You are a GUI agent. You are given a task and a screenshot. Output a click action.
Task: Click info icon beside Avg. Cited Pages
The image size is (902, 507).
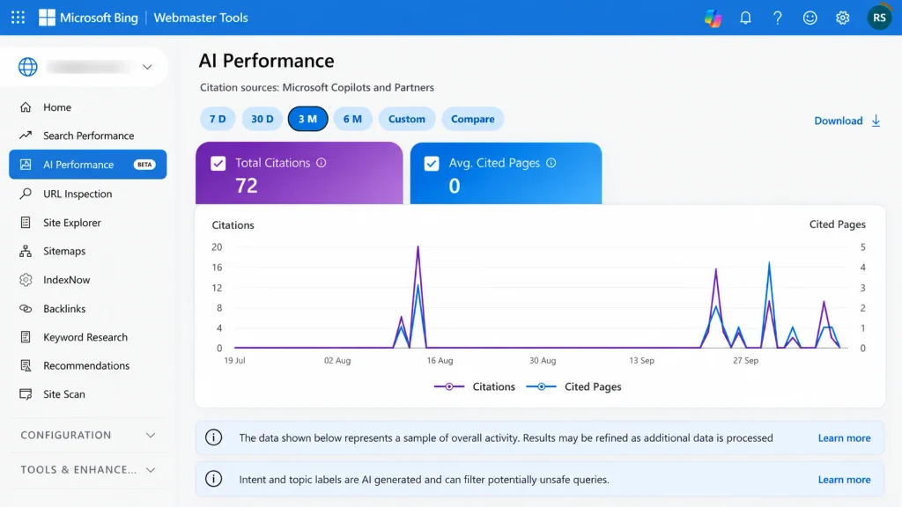point(551,163)
